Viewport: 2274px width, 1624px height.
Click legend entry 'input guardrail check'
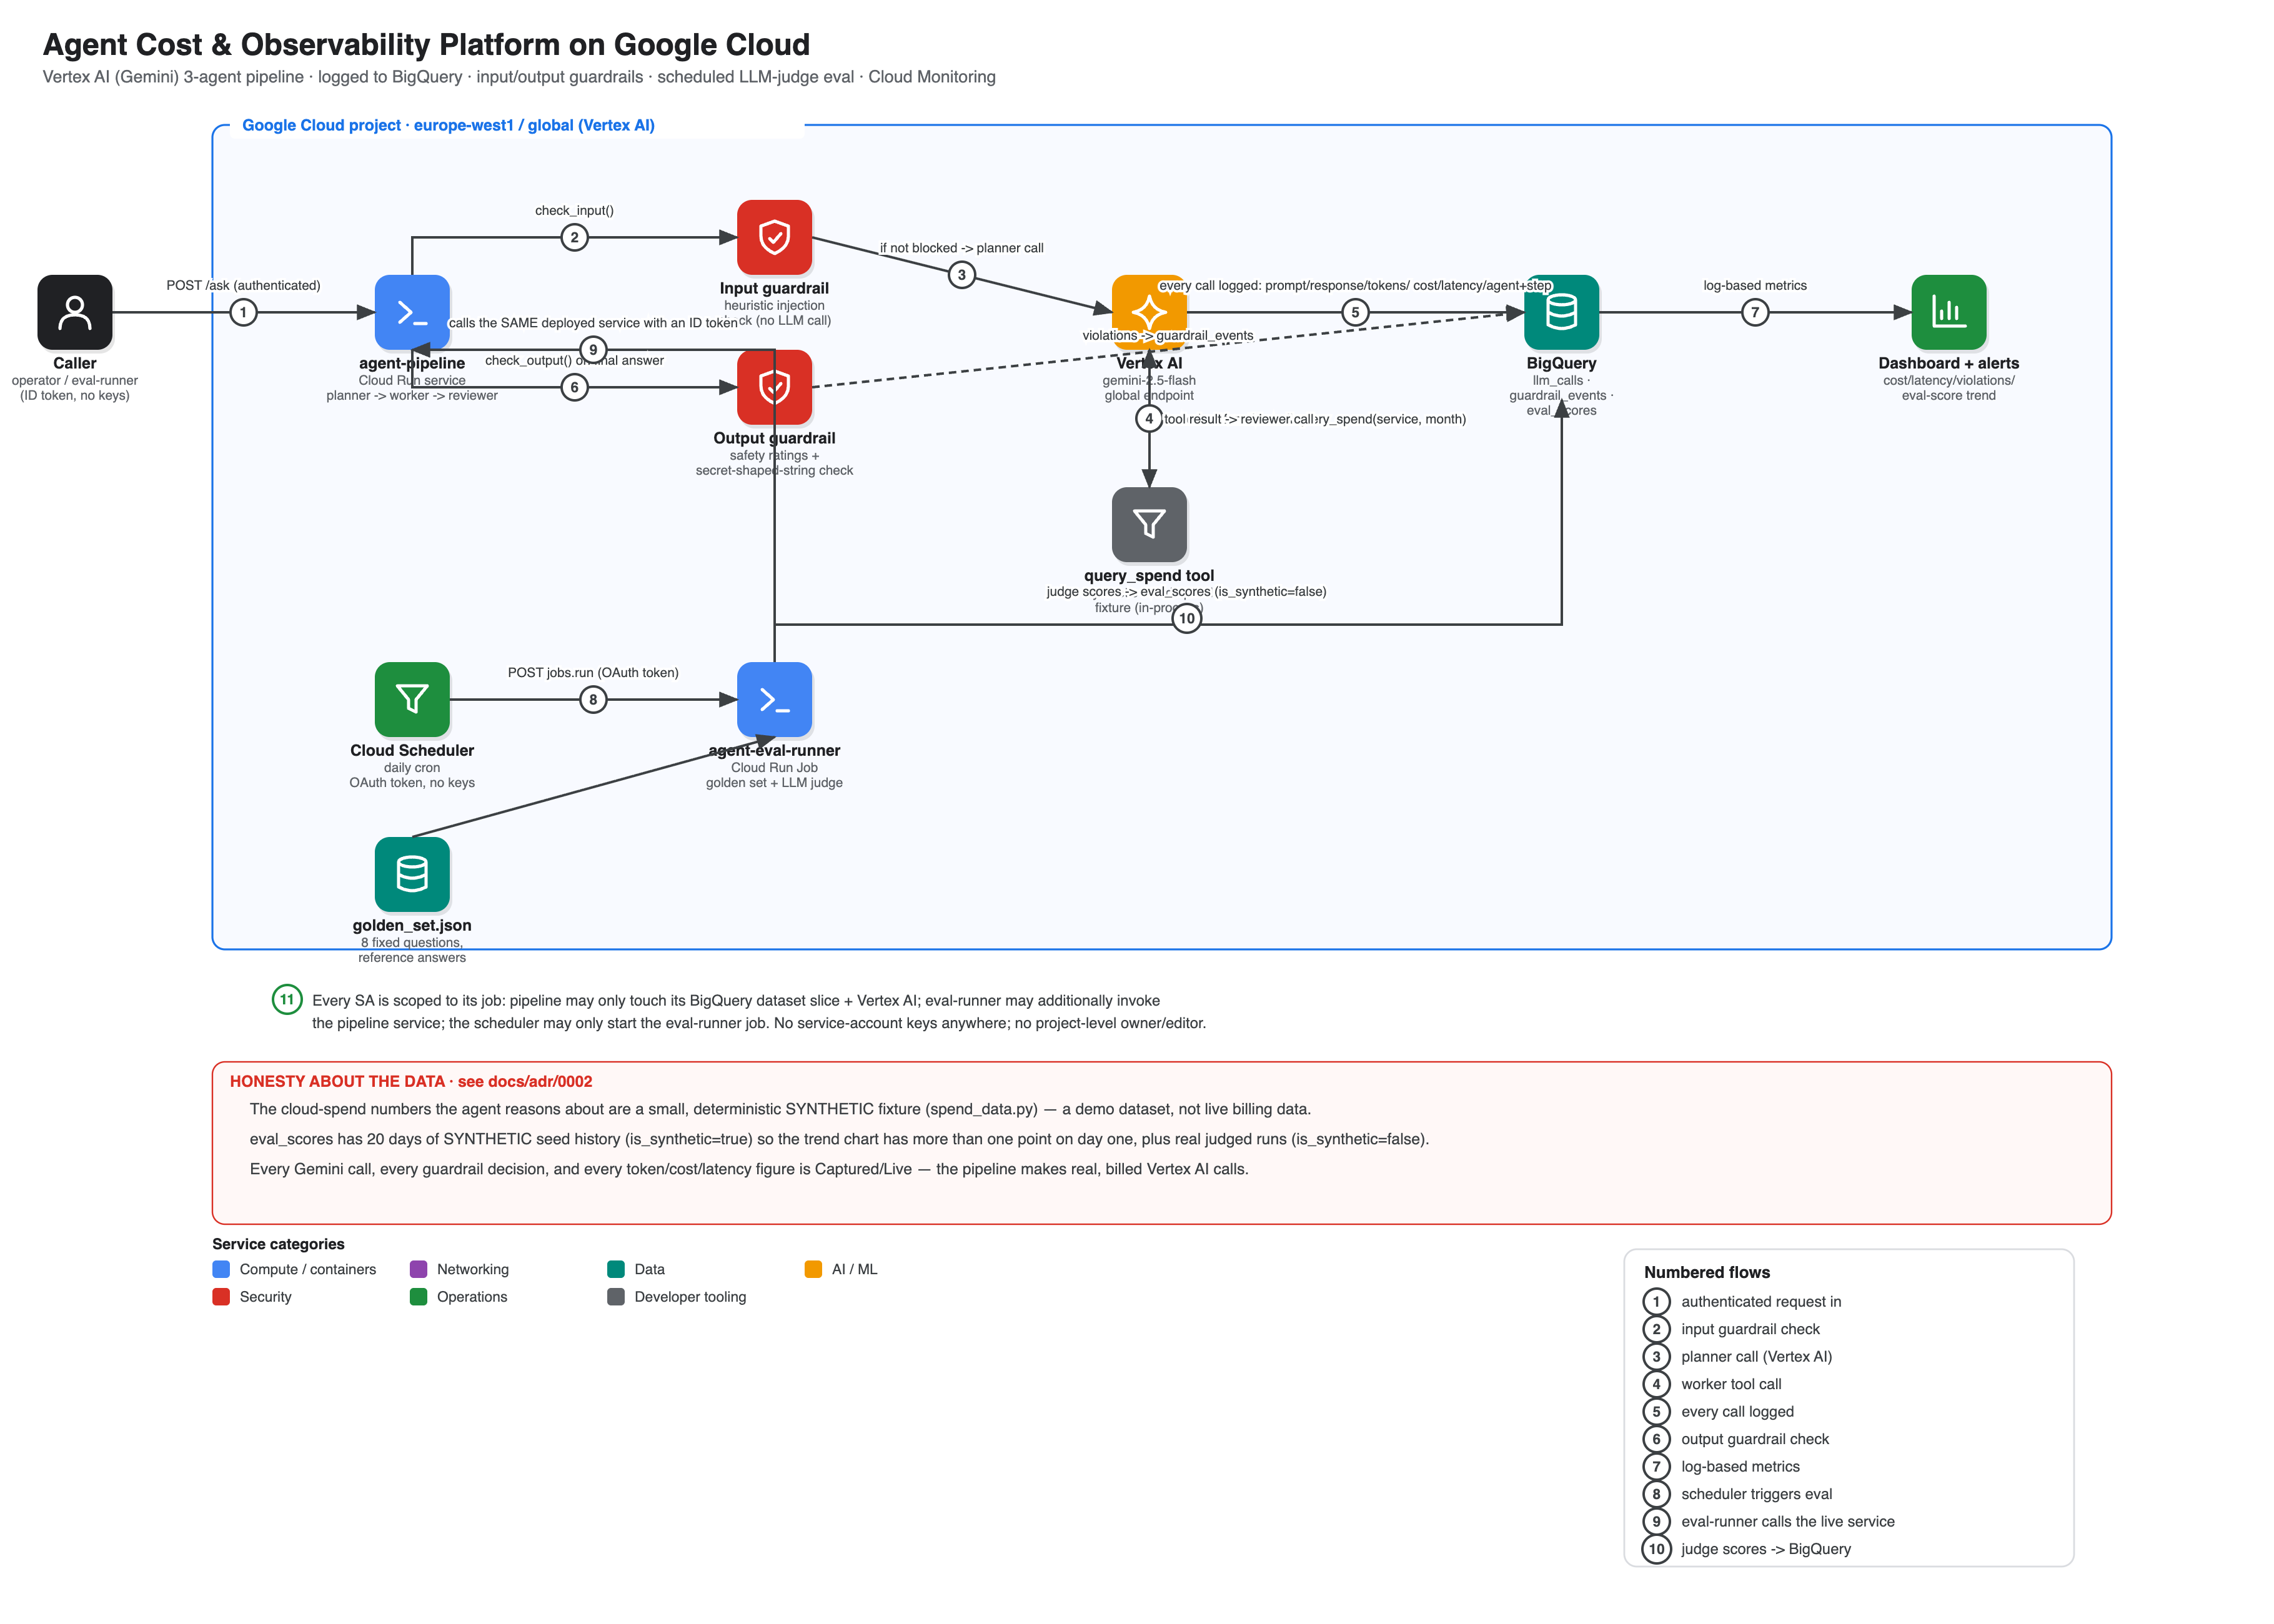1750,1329
